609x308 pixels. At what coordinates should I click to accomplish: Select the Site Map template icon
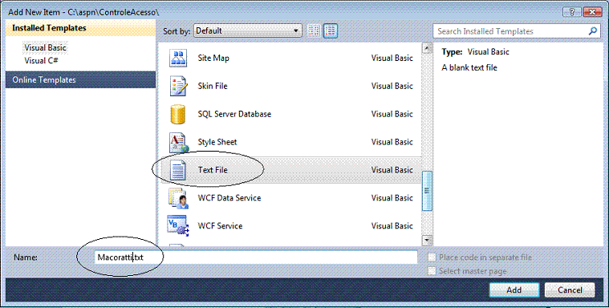tap(178, 59)
